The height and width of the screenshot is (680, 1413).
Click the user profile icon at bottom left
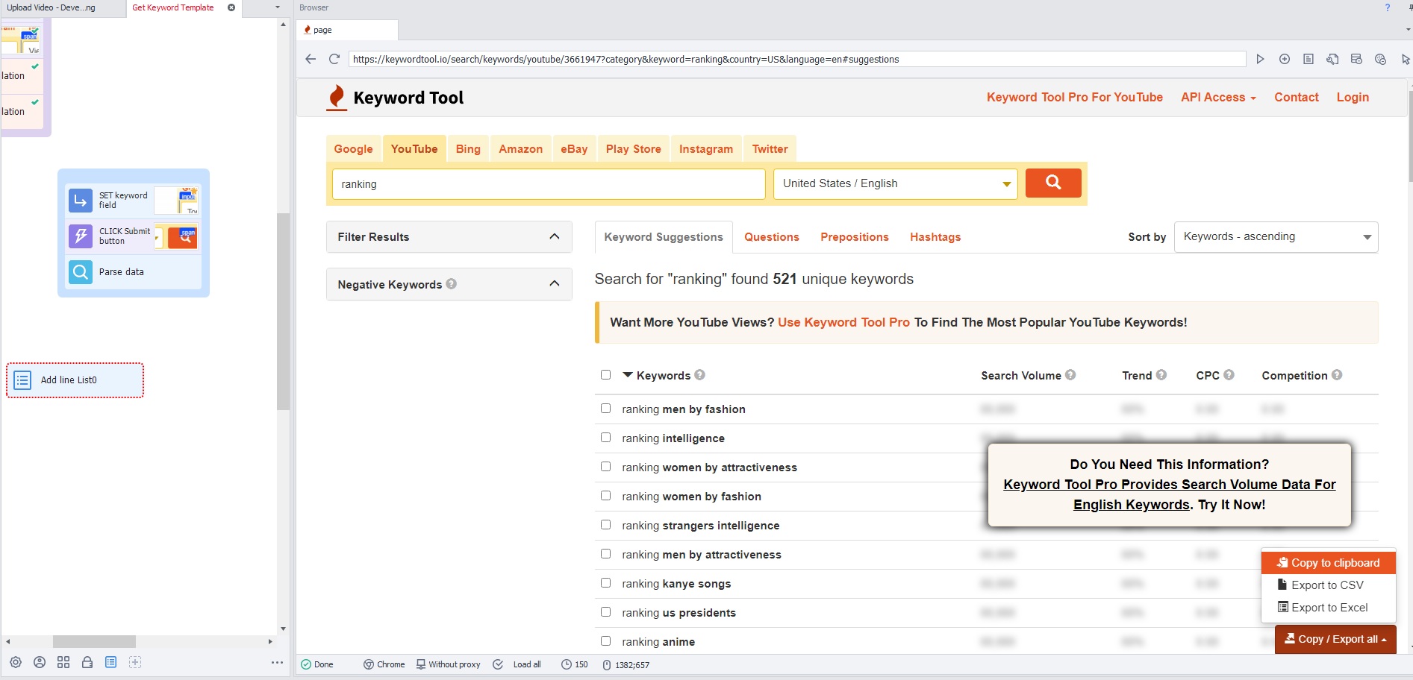(x=40, y=662)
